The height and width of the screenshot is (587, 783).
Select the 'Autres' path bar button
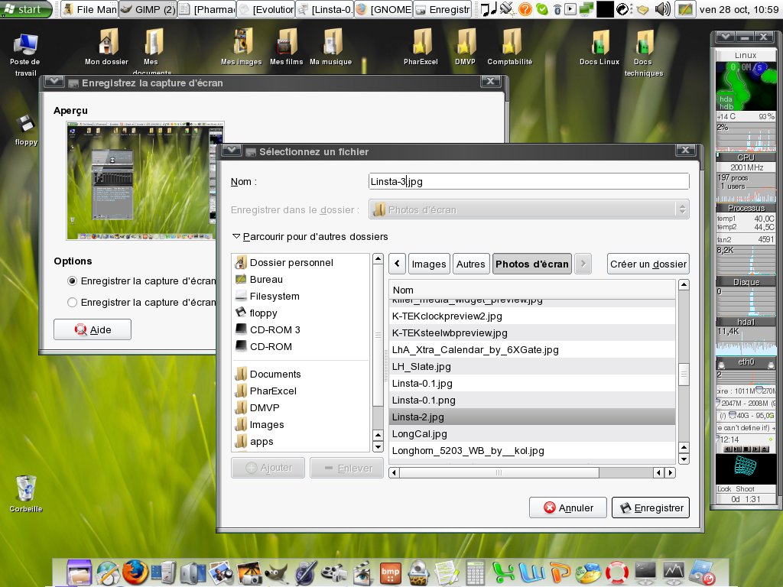470,264
